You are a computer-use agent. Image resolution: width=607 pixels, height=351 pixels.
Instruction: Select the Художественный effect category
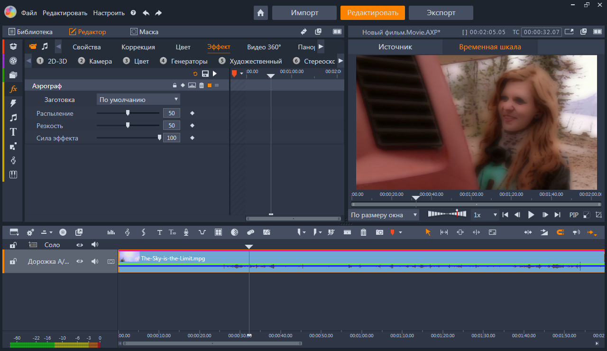click(250, 61)
